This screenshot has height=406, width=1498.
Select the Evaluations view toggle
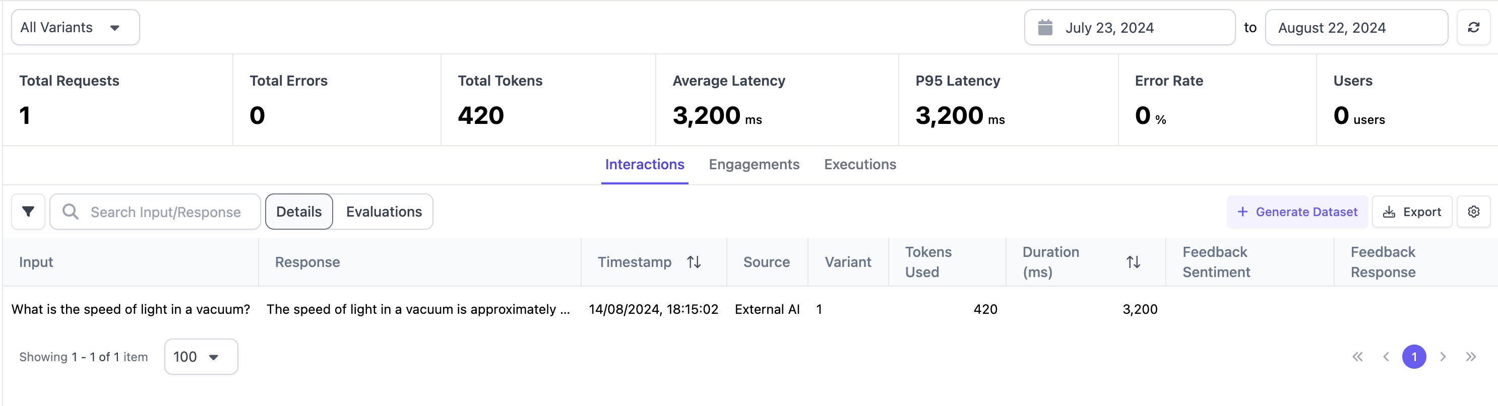coord(384,212)
